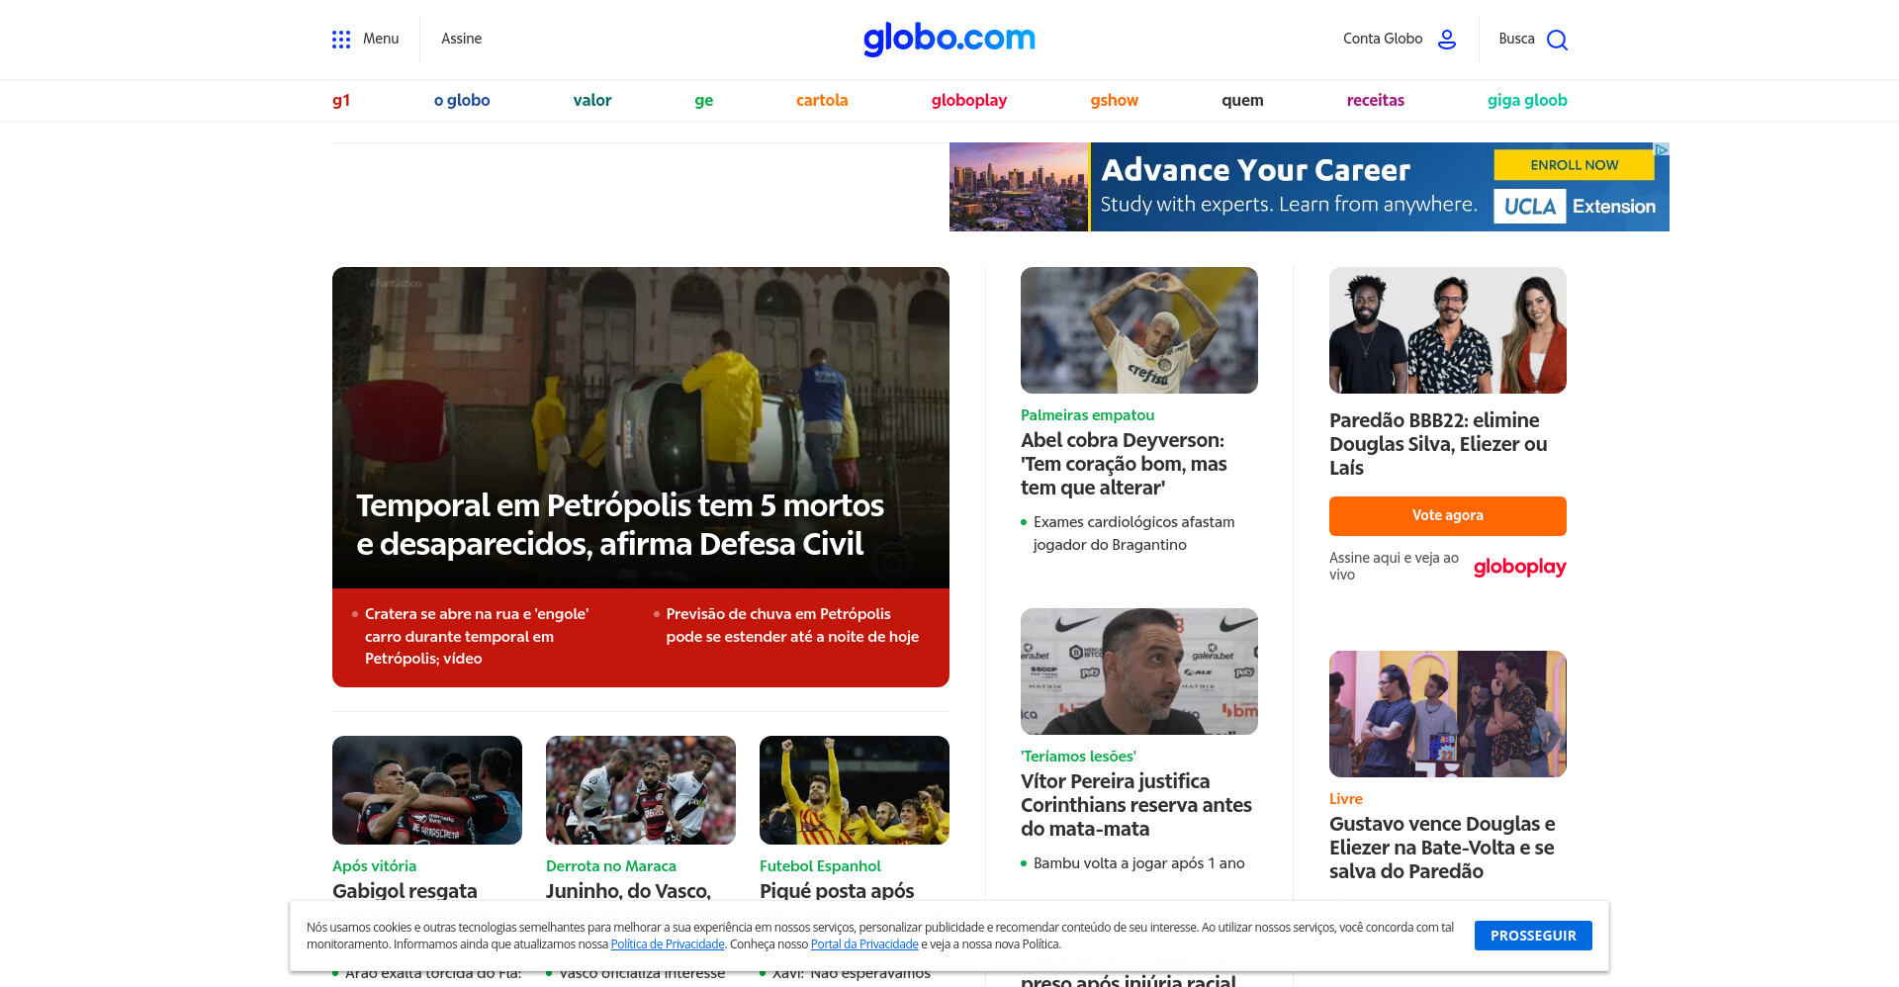Click the PROSSEGUIR cookie button
This screenshot has width=1899, height=987.
(1533, 936)
